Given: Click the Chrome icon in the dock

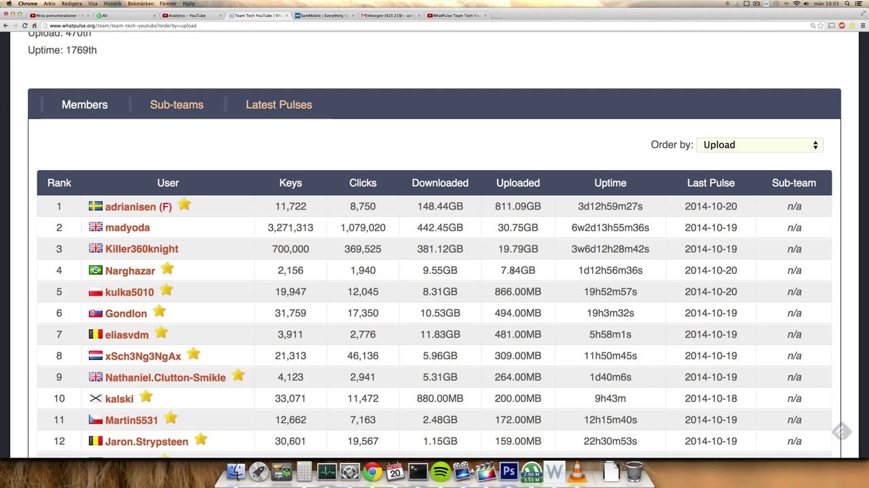Looking at the screenshot, I should coord(372,471).
